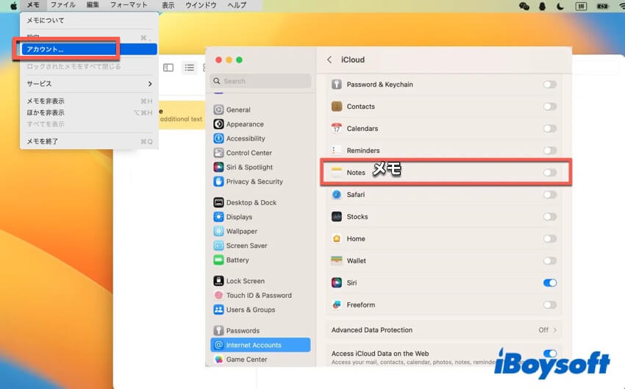Click the input source menu bar icon
Screen dimensions: 625x389
tap(581, 6)
